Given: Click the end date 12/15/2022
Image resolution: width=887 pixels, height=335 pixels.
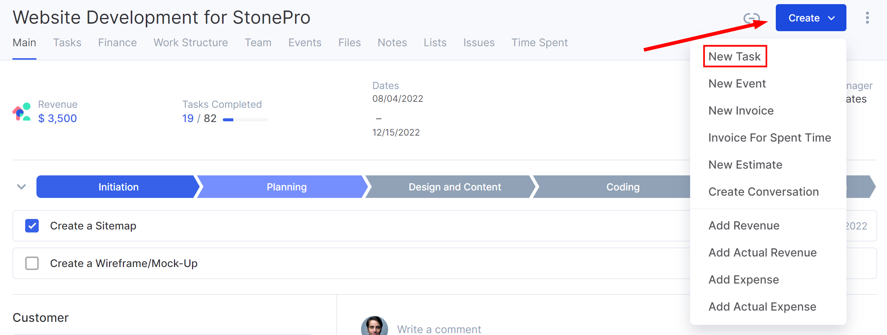Looking at the screenshot, I should click(x=396, y=132).
